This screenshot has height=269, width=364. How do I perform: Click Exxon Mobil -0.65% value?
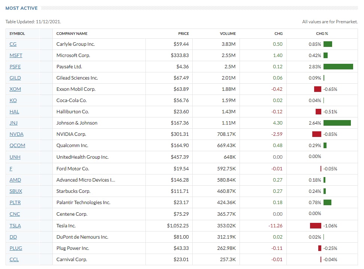[330, 89]
